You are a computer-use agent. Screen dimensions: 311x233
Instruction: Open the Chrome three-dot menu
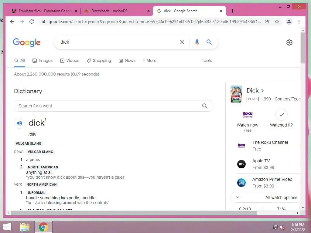coord(299,22)
